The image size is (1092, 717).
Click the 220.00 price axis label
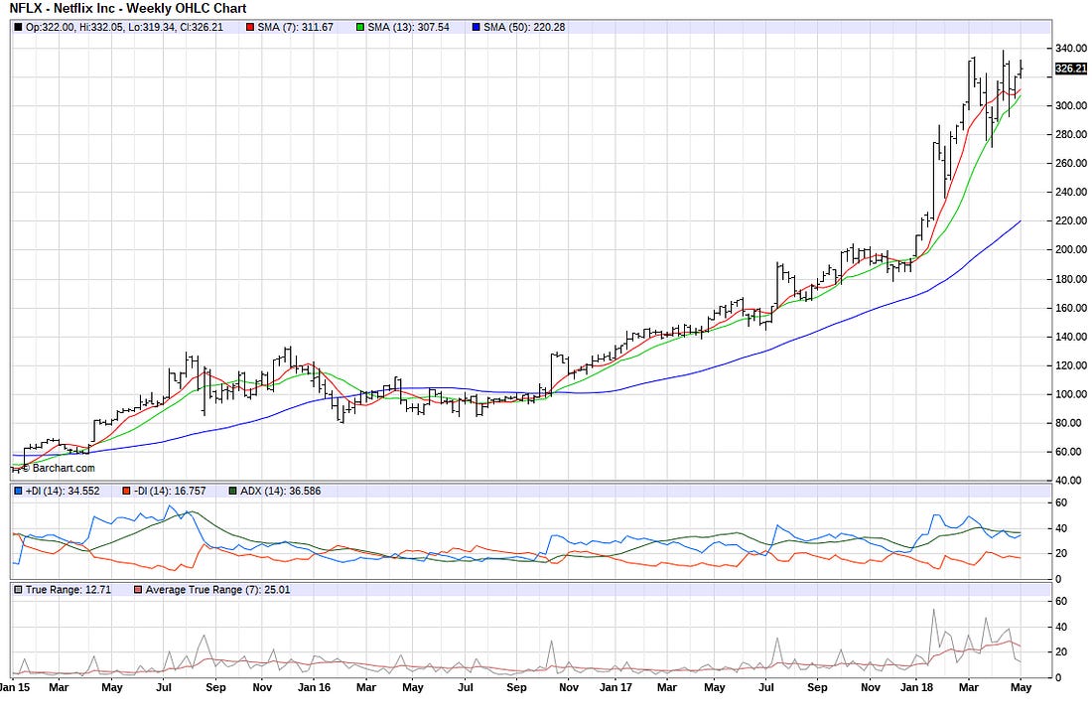1071,220
